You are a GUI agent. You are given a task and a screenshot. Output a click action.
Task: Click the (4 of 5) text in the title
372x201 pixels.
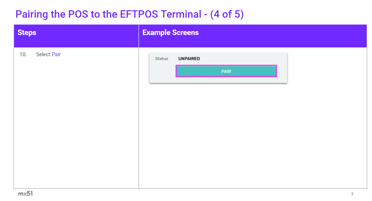tap(227, 14)
